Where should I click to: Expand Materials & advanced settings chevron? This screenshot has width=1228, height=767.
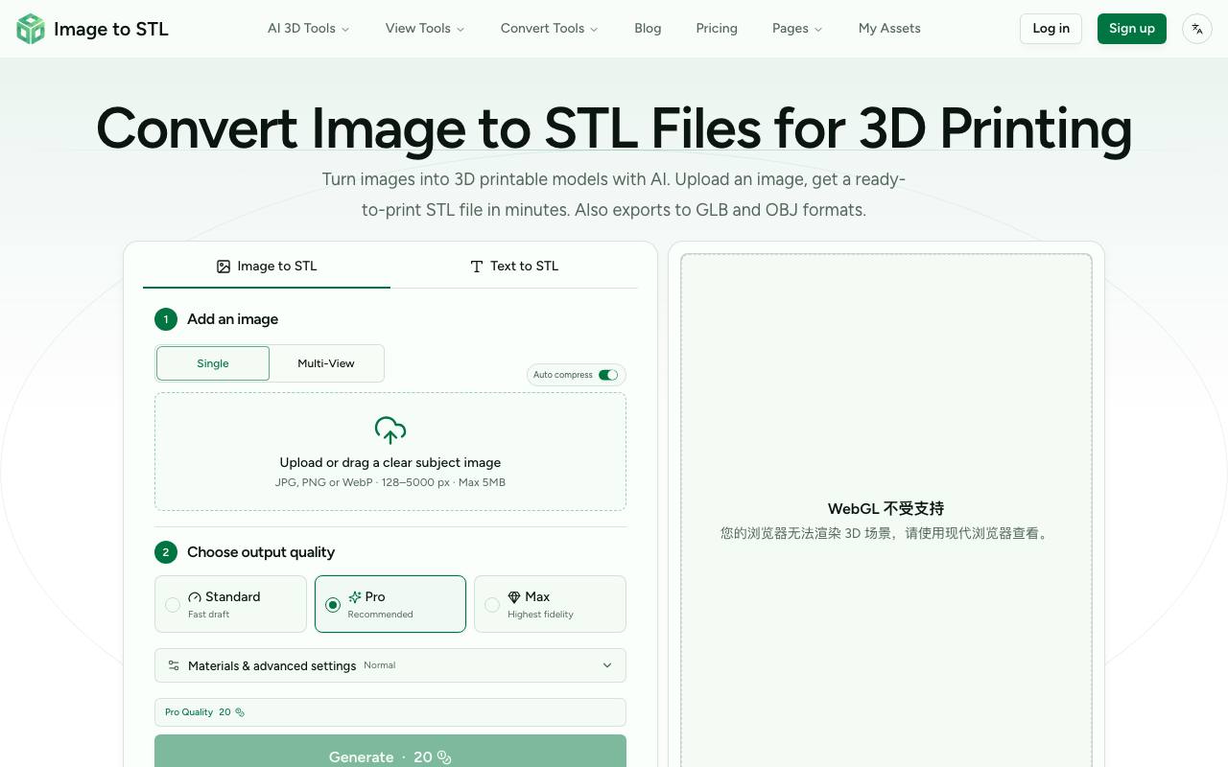point(607,665)
